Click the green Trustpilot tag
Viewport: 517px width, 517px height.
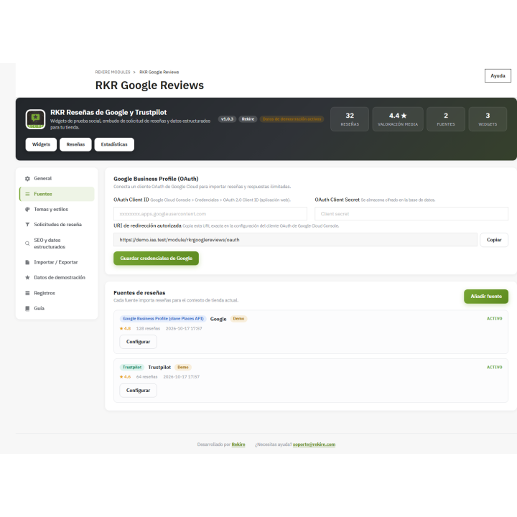[x=132, y=368]
